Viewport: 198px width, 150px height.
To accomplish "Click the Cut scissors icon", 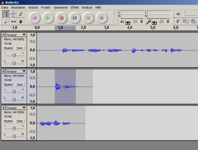I will click(178, 21).
